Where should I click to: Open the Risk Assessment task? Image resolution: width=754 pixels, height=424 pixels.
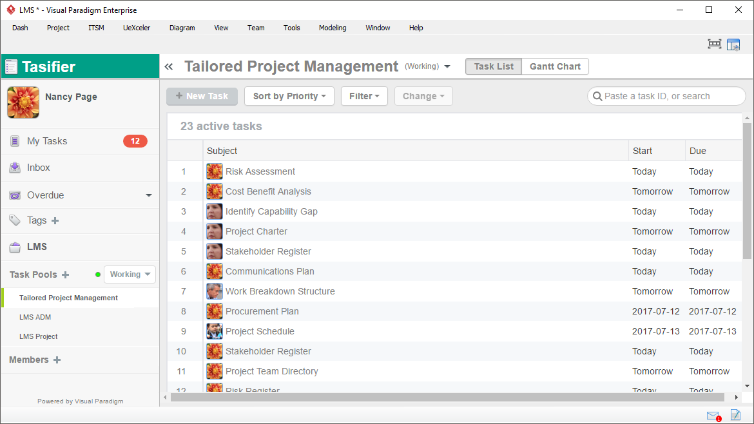(260, 171)
